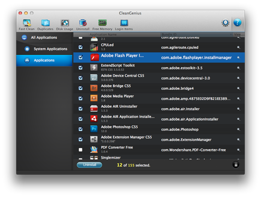Select the com.adobe.Photoshop bundle ID text
This screenshot has height=197, width=261.
coord(180,129)
